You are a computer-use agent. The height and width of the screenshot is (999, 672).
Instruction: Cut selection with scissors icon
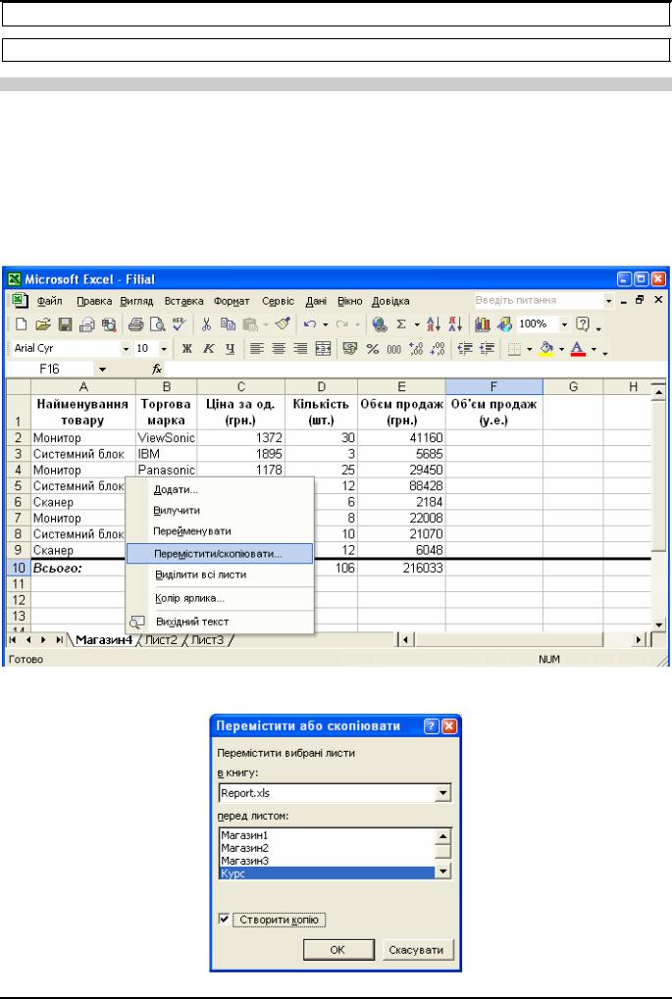(206, 325)
